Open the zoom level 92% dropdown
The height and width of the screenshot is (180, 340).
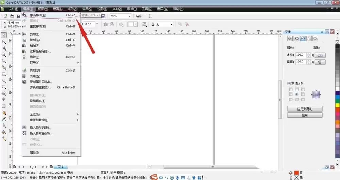pos(129,16)
